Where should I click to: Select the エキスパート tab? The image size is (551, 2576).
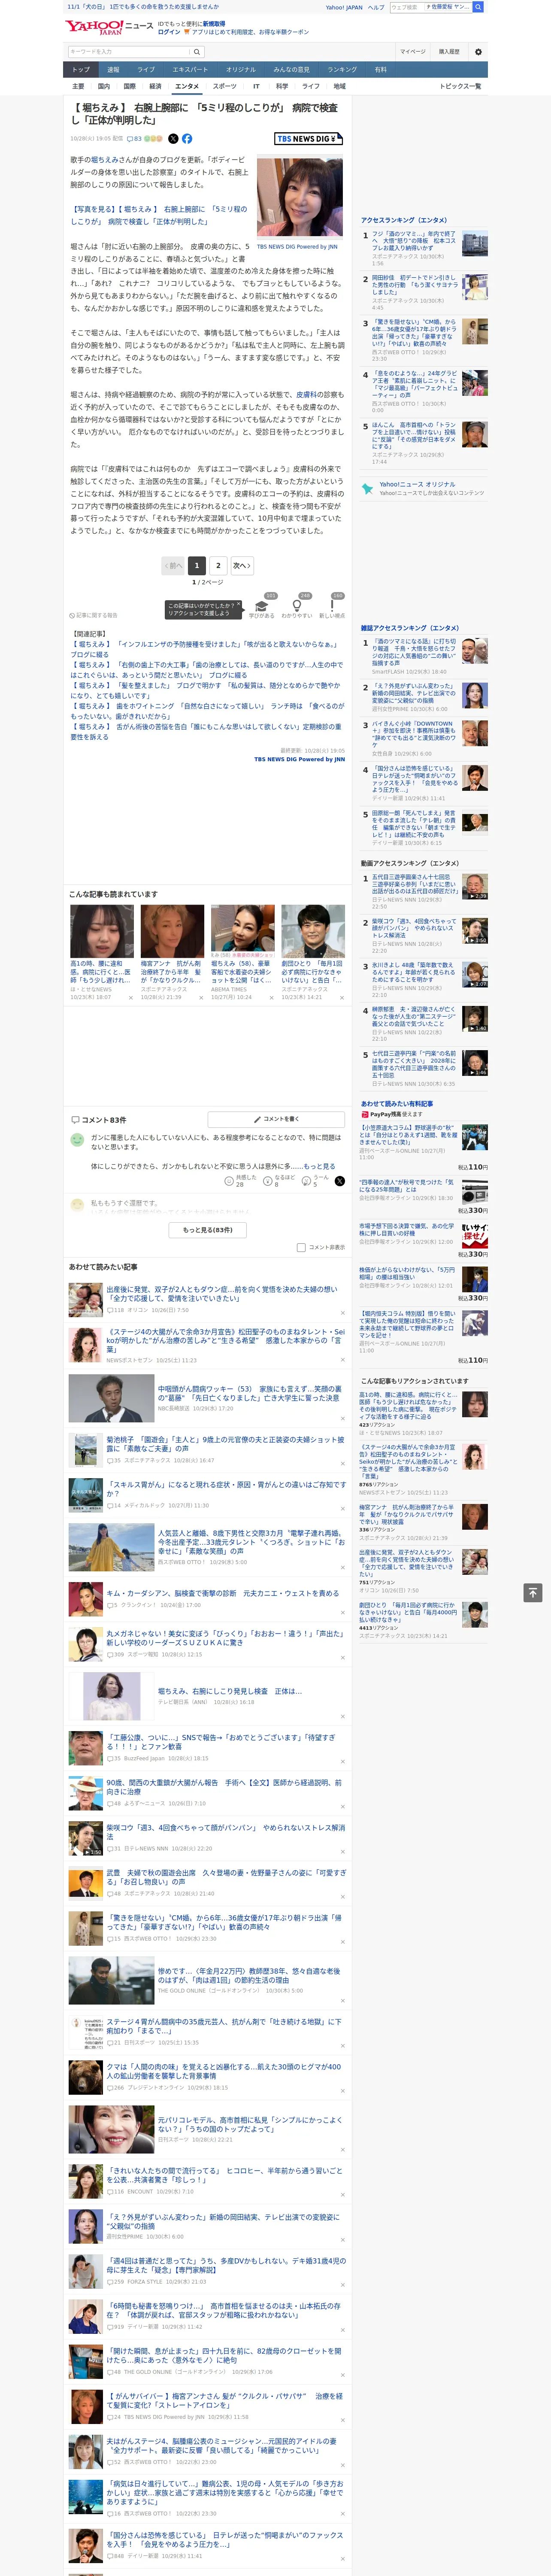190,70
